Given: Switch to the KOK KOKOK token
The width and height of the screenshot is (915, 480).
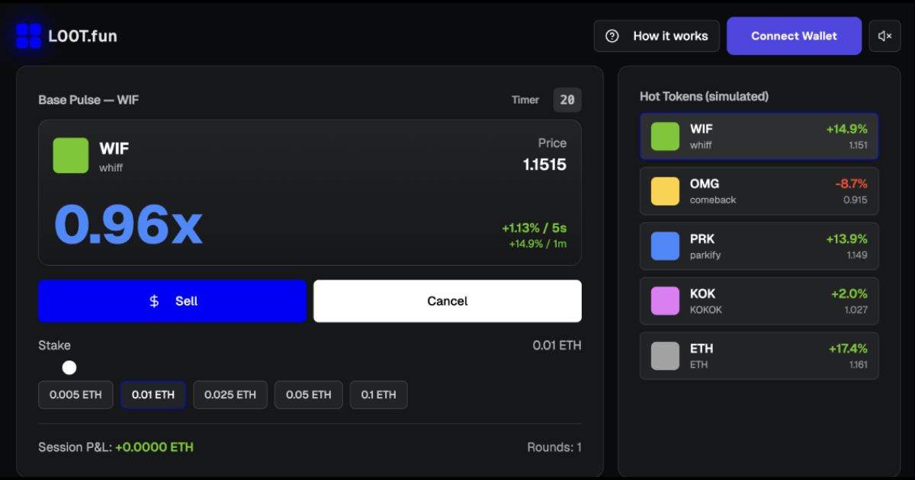Looking at the screenshot, I should click(x=759, y=301).
